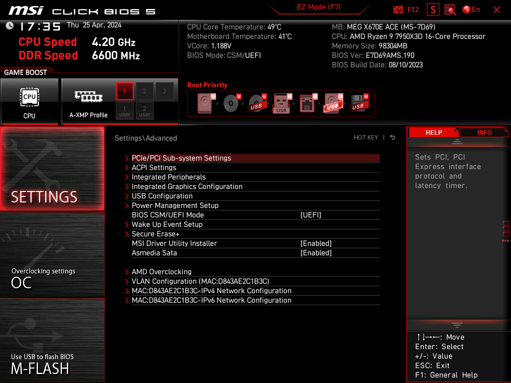Click the back arrow next to HOT KEY
511x383 pixels.
(x=393, y=138)
